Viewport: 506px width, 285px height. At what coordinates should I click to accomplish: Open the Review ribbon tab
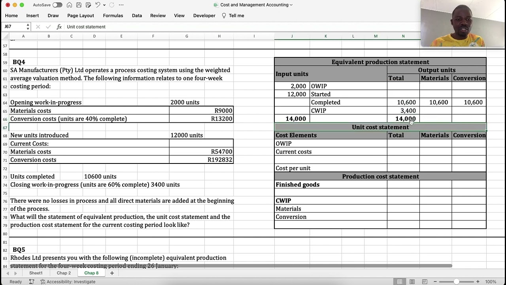click(x=158, y=15)
